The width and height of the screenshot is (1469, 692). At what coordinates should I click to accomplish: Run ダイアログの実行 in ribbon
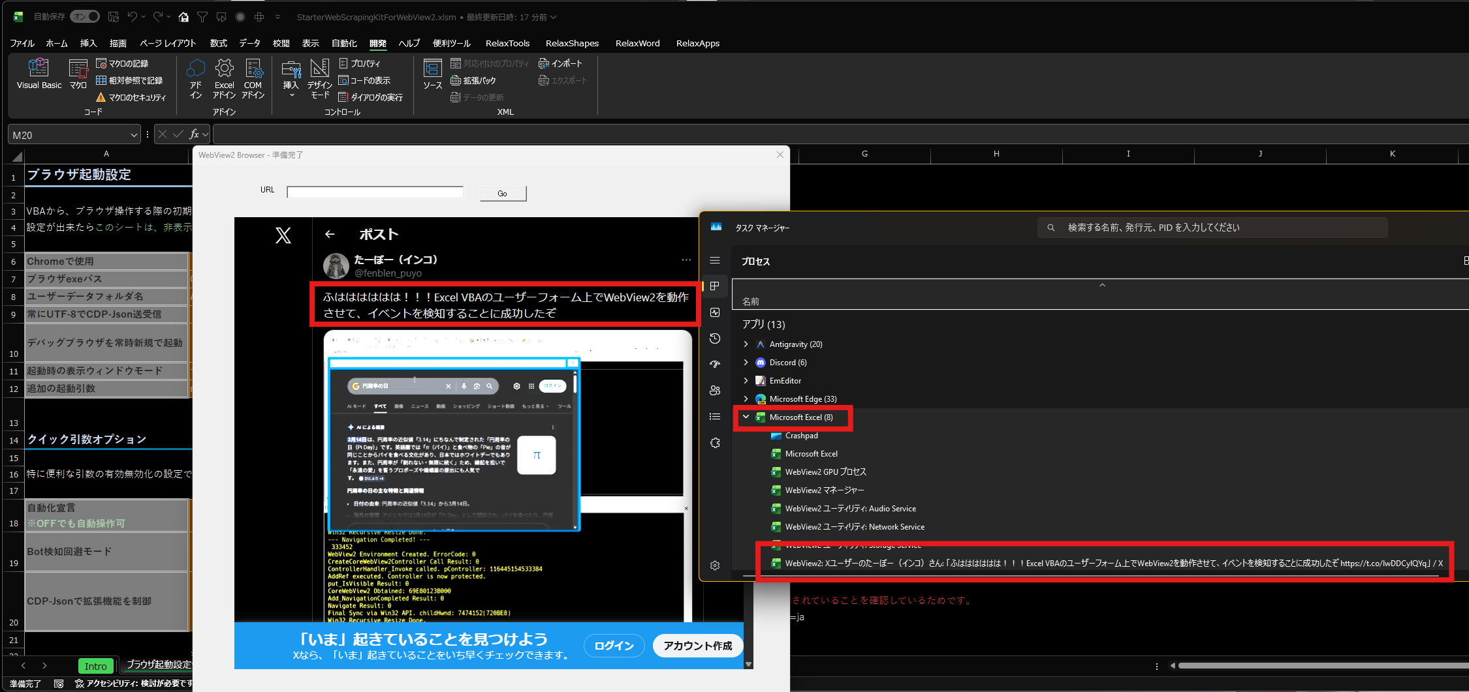coord(371,97)
